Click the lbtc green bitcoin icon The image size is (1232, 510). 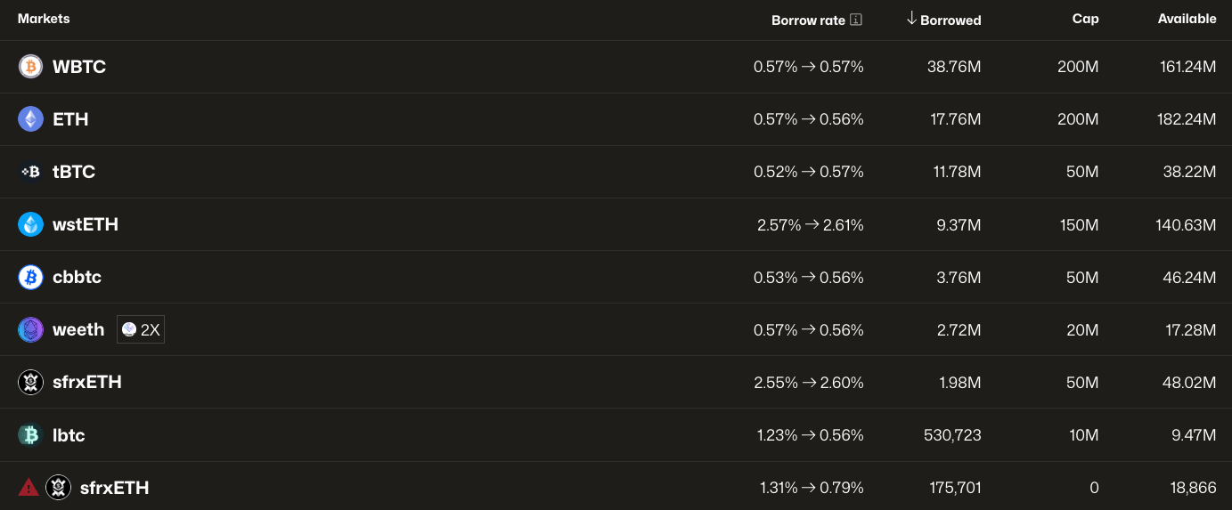[30, 434]
